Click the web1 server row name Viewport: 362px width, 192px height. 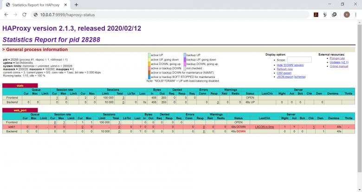(x=12, y=127)
